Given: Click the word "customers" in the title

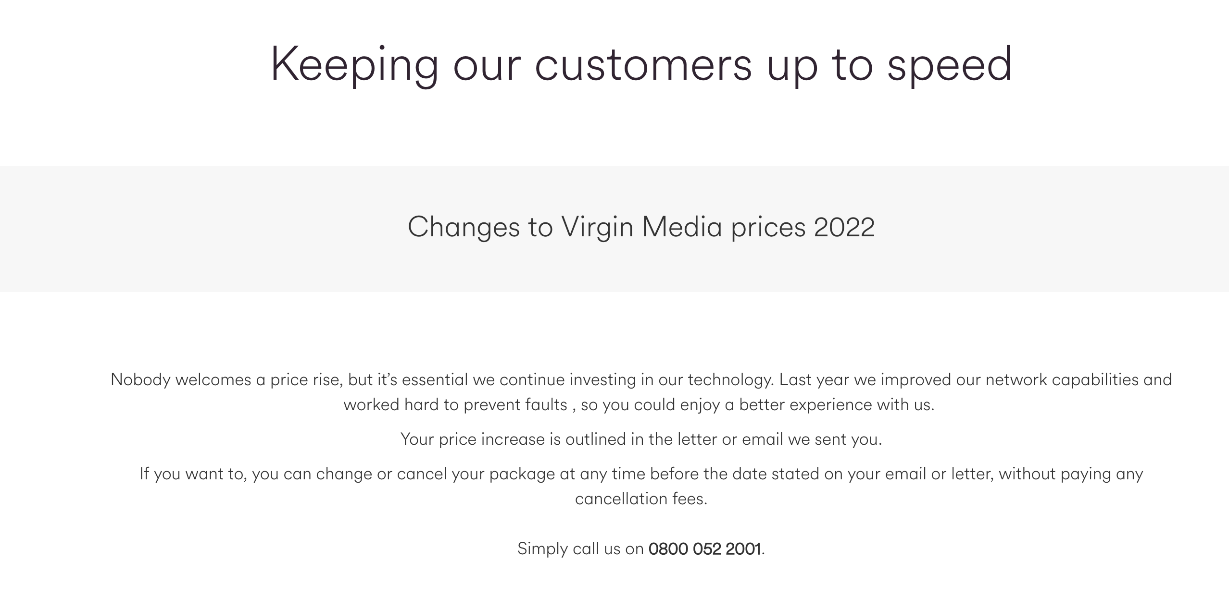Looking at the screenshot, I should tap(643, 65).
